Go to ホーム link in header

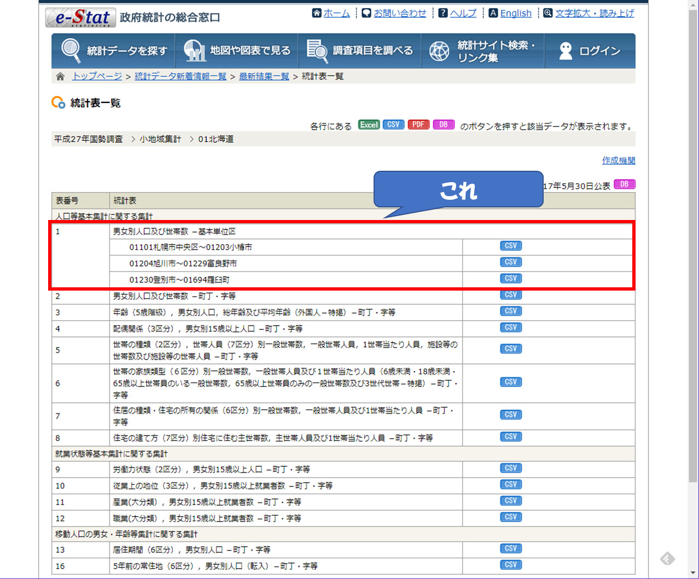tap(336, 13)
